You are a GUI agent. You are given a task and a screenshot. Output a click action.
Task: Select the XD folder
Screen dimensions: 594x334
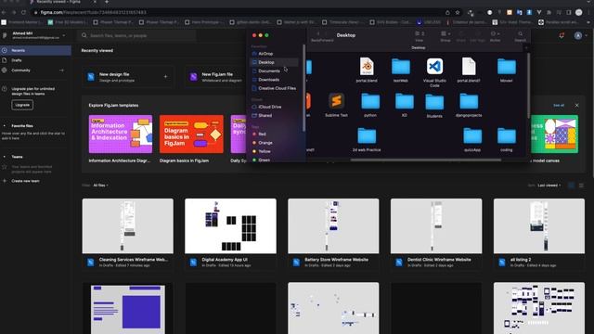click(x=405, y=101)
